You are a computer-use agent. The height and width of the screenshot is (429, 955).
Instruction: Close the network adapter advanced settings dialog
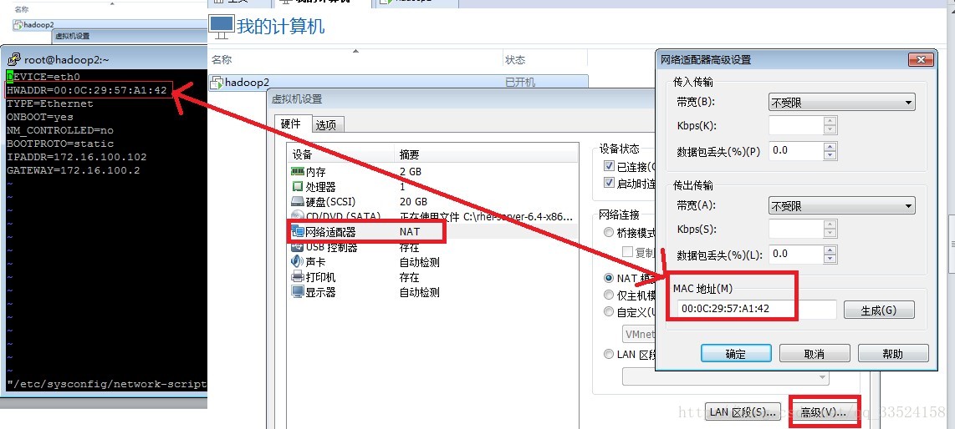click(x=921, y=59)
